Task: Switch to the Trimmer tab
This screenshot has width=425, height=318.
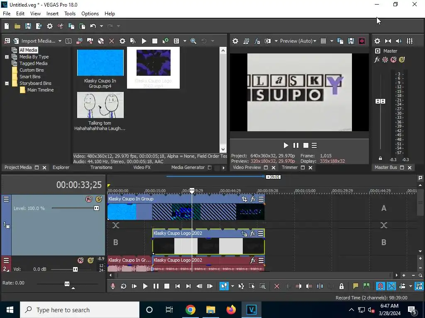Action: pos(289,167)
